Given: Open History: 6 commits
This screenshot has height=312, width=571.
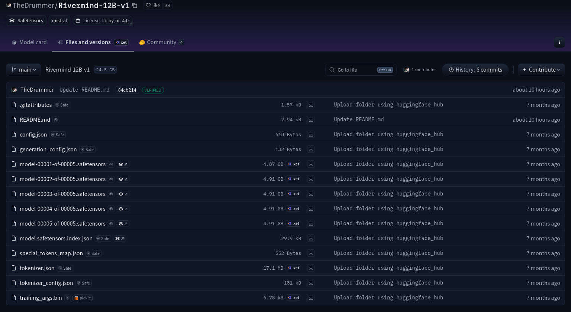Looking at the screenshot, I should pos(475,70).
